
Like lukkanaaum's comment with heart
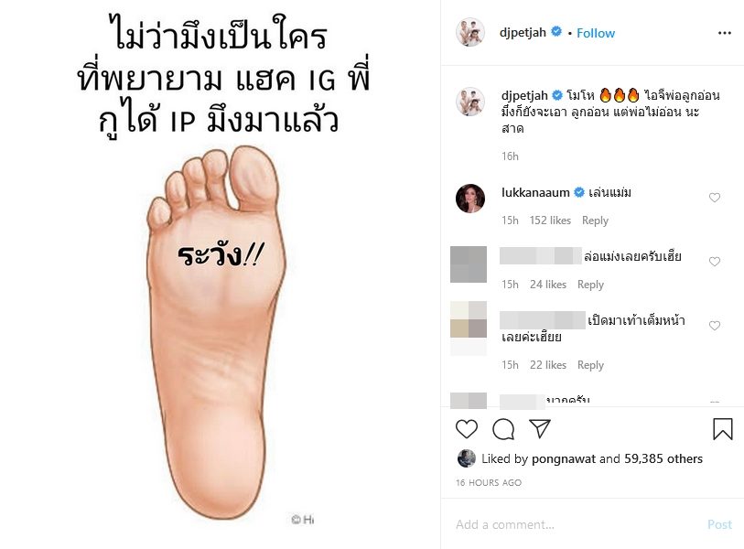click(x=715, y=198)
